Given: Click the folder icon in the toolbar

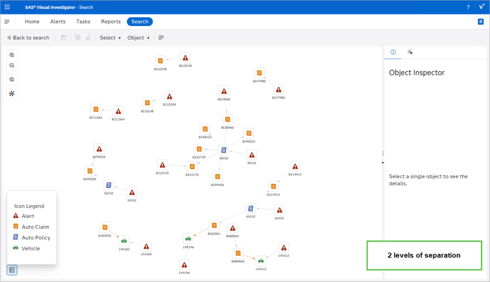Looking at the screenshot, I should pos(64,37).
